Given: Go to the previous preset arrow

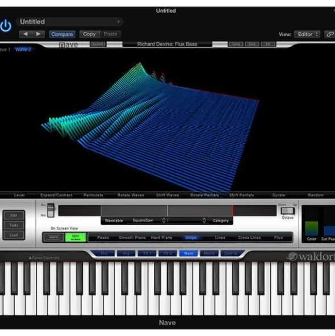Looking at the screenshot, I should [x=26, y=34].
